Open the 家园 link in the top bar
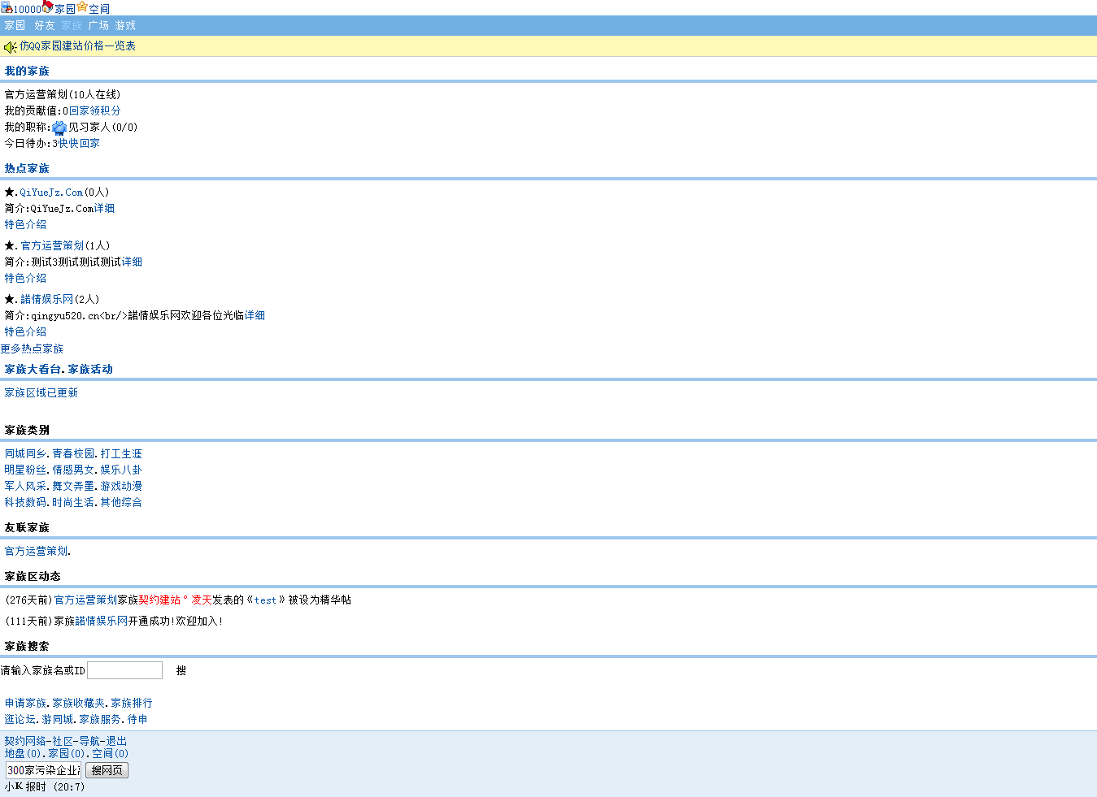The height and width of the screenshot is (797, 1097). coord(65,10)
